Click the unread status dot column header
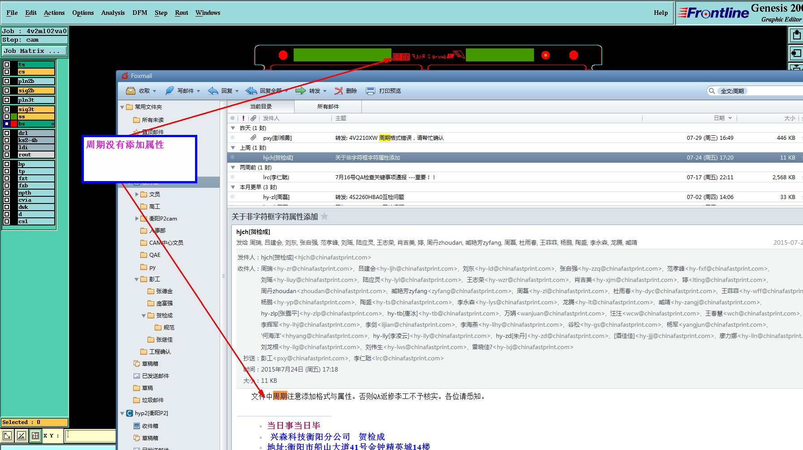This screenshot has height=450, width=803. pos(232,118)
